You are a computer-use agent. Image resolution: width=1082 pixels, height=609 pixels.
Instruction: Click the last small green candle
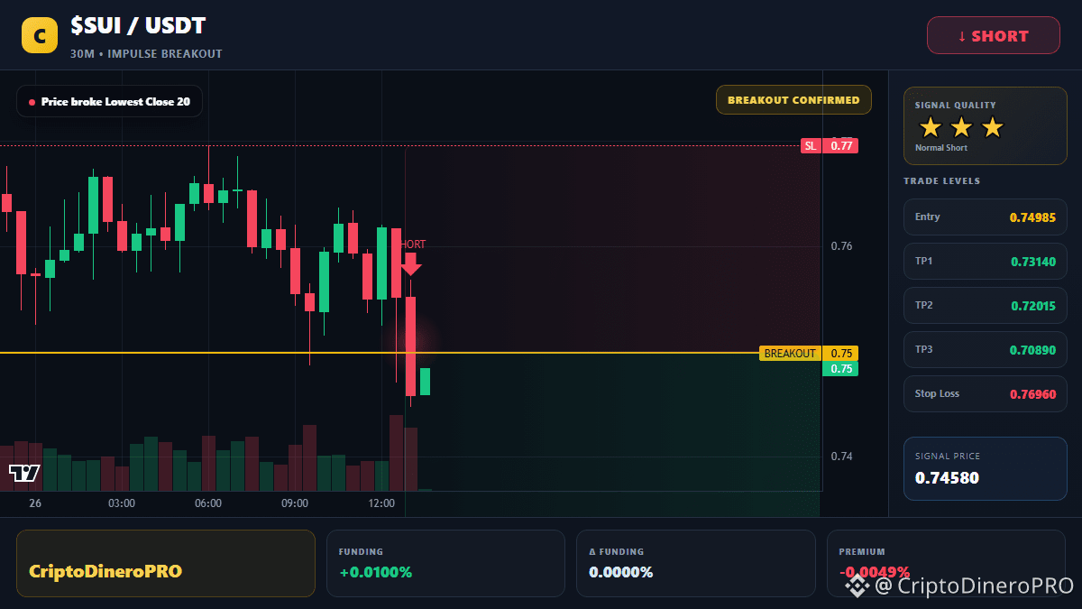click(x=425, y=382)
